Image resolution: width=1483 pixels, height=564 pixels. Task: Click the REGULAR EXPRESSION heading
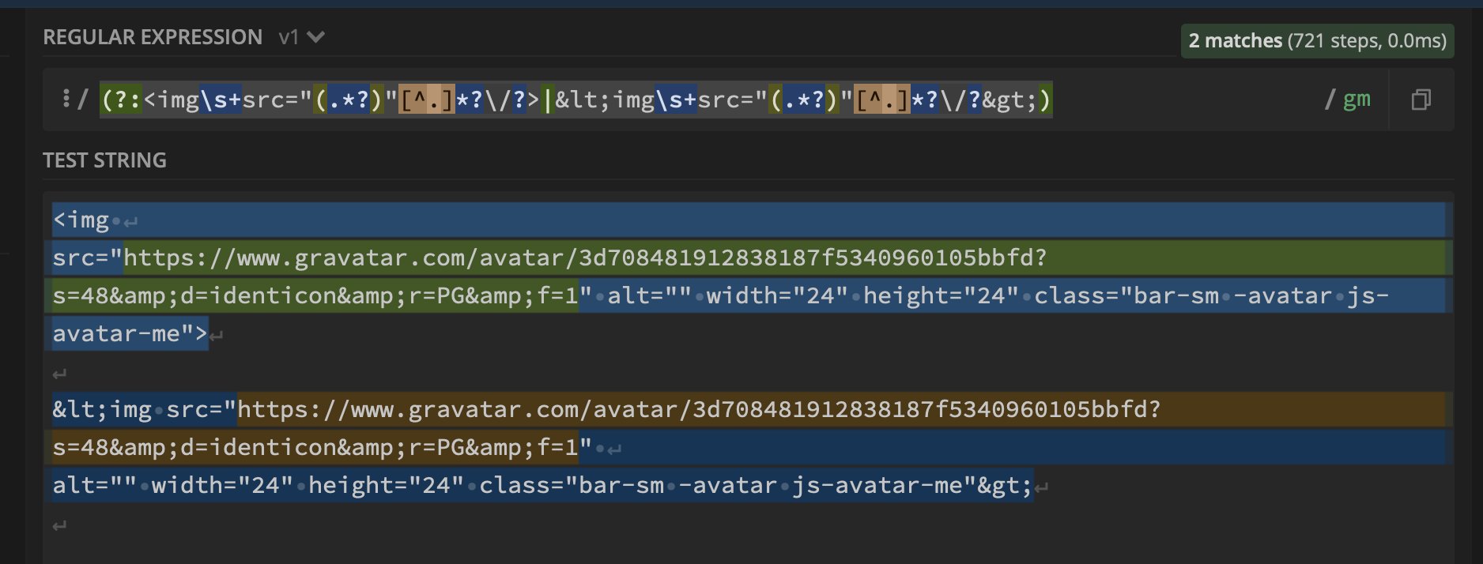pyautogui.click(x=153, y=37)
